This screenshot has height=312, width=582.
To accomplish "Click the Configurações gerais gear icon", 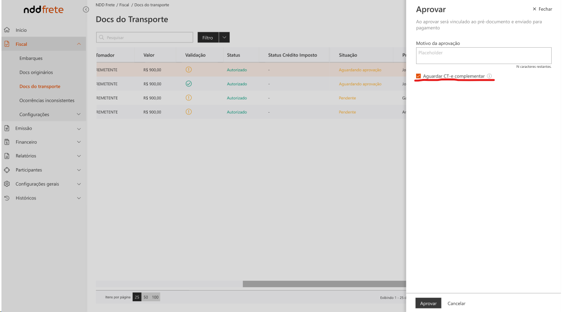I will click(7, 184).
